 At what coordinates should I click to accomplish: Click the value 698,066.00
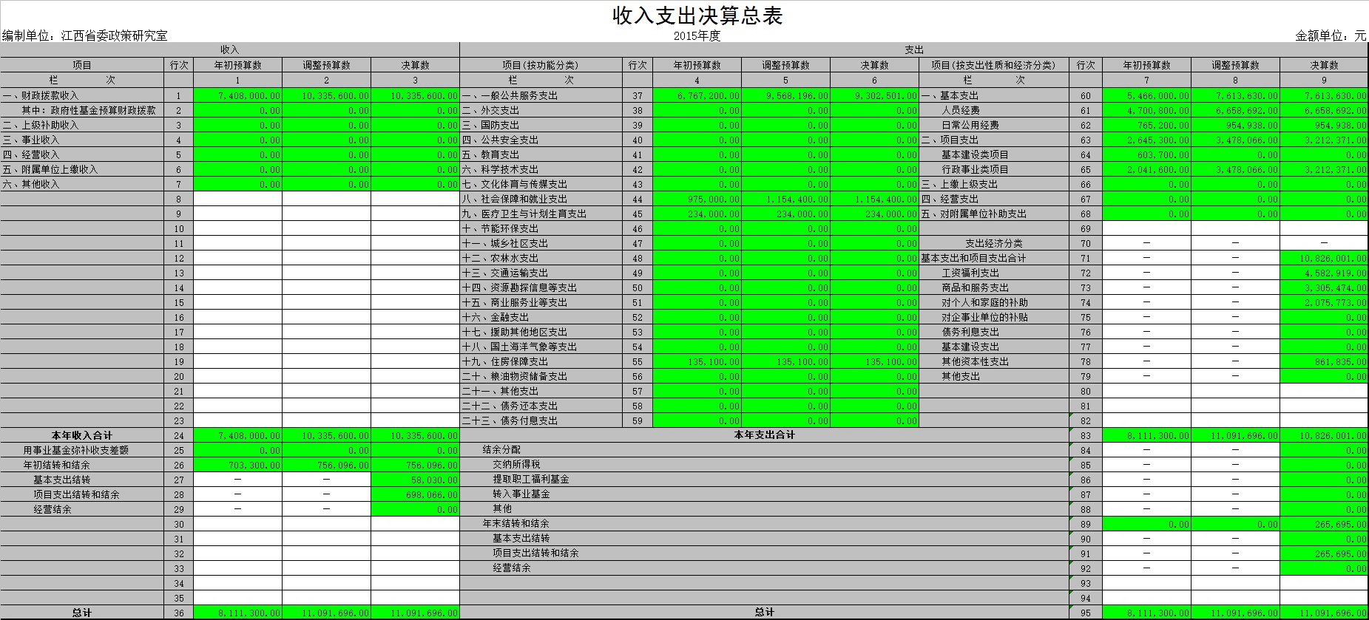tap(415, 494)
